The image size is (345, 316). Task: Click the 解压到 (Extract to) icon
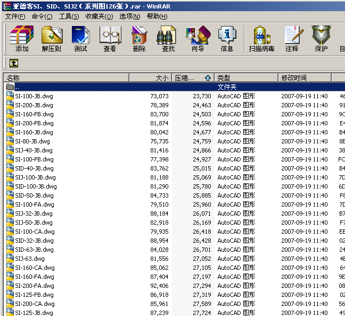52,35
